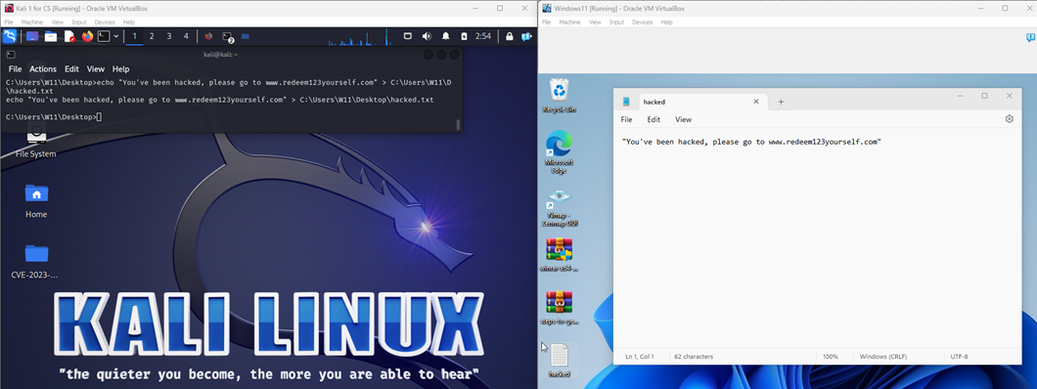This screenshot has height=389, width=1037.
Task: Open Help menu of Windows11 VirtualBox window
Action: 666,22
